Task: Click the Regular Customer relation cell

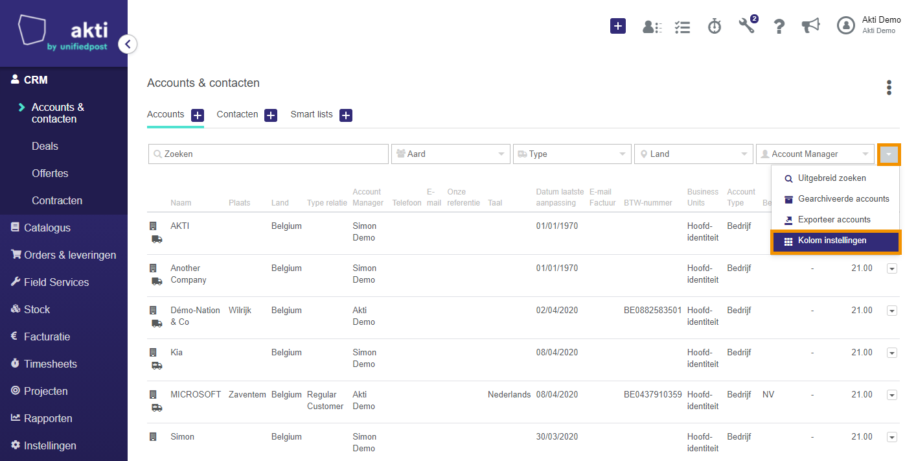Action: 325,401
